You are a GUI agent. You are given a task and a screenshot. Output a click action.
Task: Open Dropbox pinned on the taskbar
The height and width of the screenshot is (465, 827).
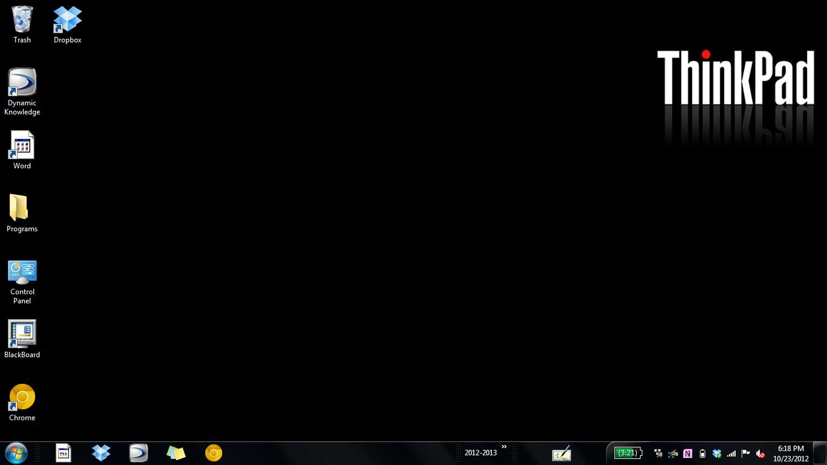tap(101, 453)
